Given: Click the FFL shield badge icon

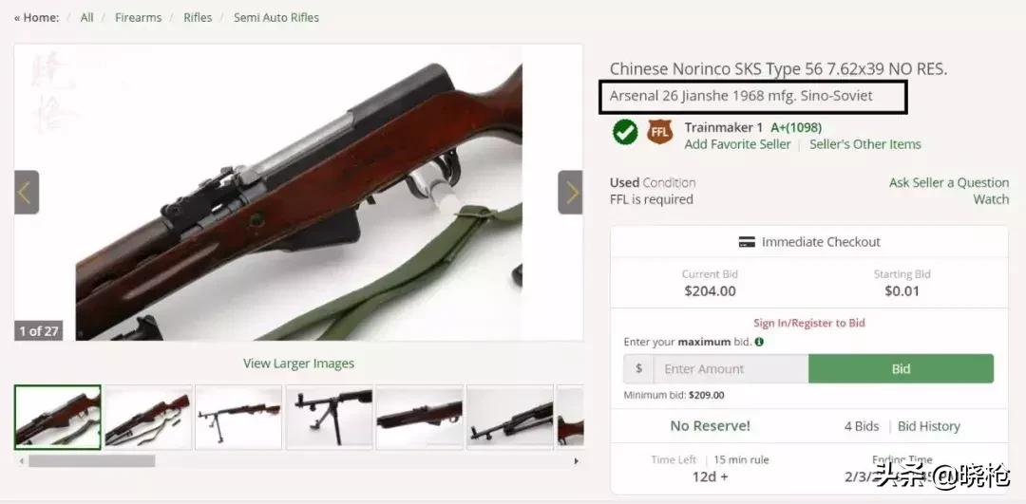Looking at the screenshot, I should pos(660,133).
